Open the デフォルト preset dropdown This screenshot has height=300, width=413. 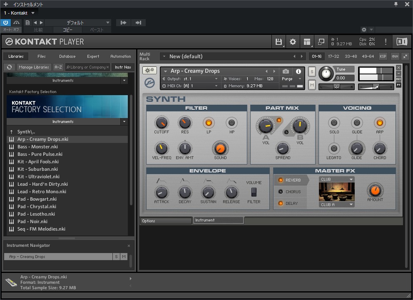tap(78, 22)
